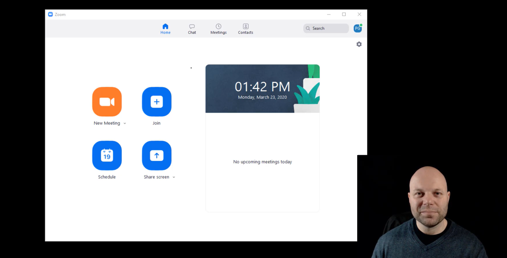
Task: Click the Meetings clock icon
Action: point(218,26)
